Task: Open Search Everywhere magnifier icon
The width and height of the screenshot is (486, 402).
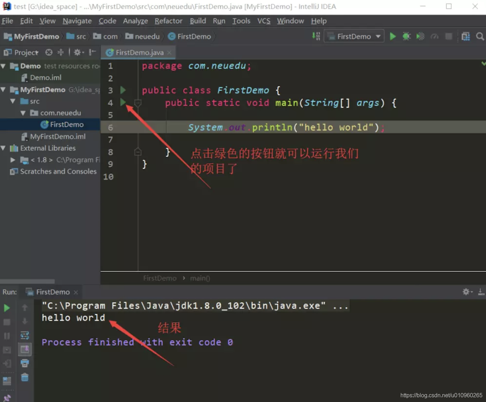Action: (480, 36)
